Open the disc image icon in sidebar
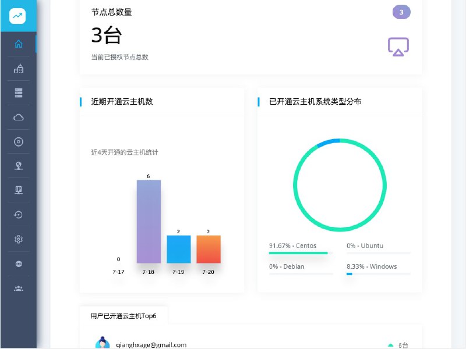The width and height of the screenshot is (466, 349). click(x=18, y=141)
